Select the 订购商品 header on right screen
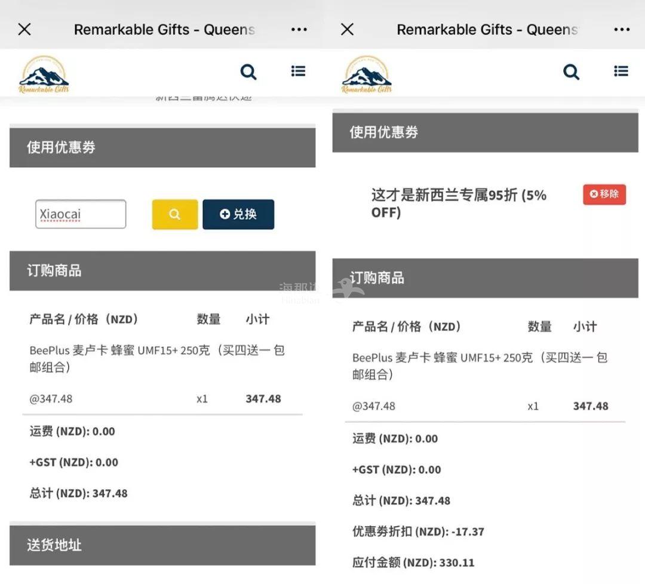645x584 pixels. pos(486,278)
